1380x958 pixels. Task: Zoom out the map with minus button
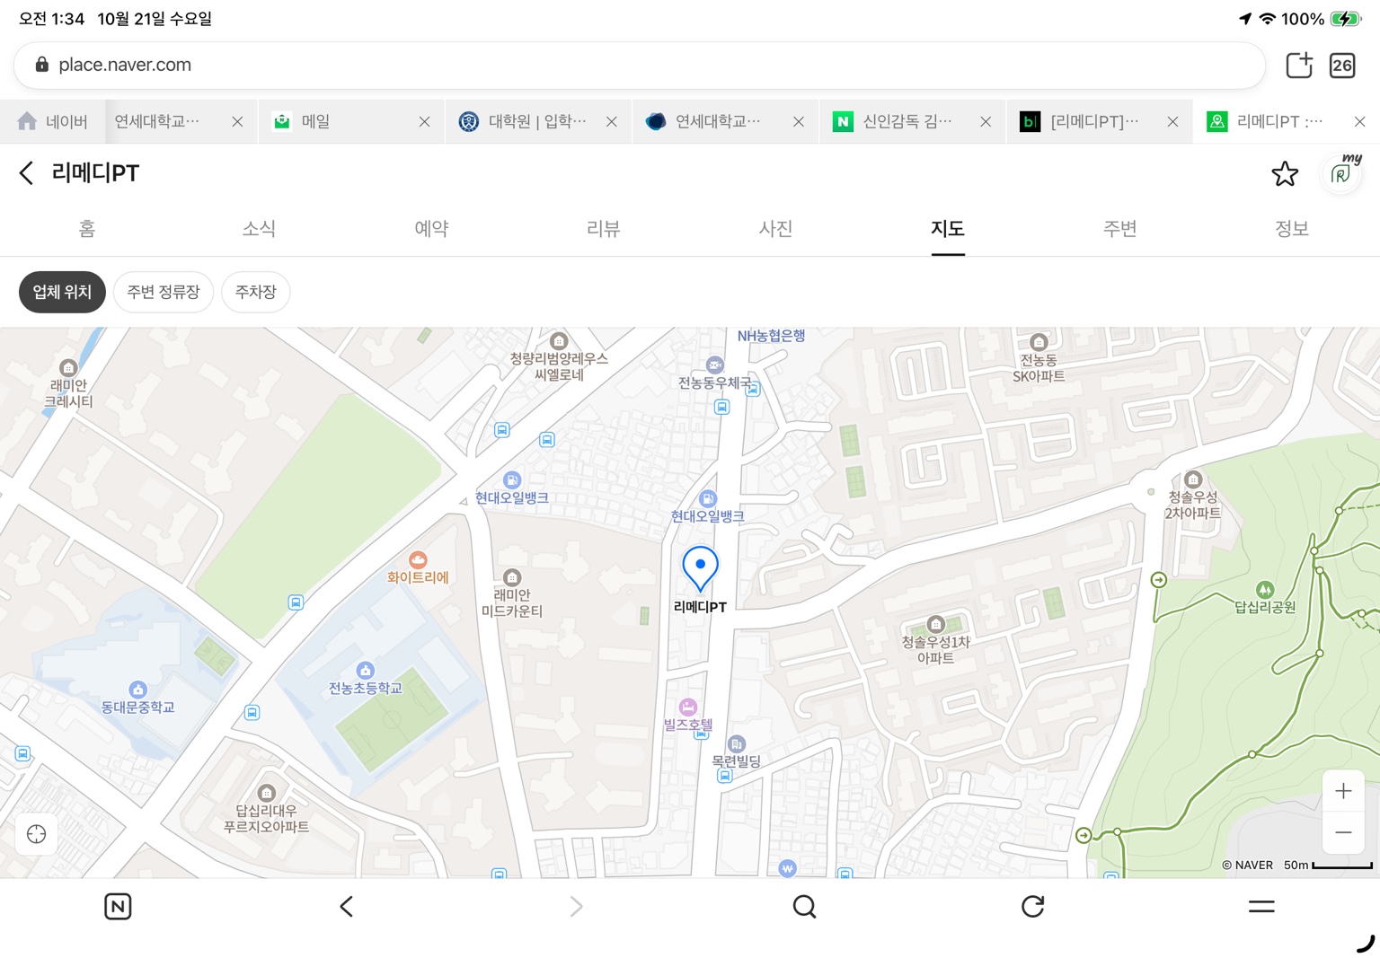point(1343,832)
